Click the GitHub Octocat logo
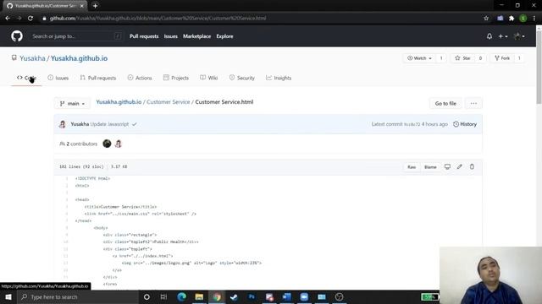 [17, 36]
